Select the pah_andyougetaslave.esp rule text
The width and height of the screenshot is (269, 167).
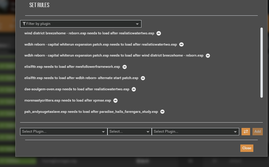(91, 112)
